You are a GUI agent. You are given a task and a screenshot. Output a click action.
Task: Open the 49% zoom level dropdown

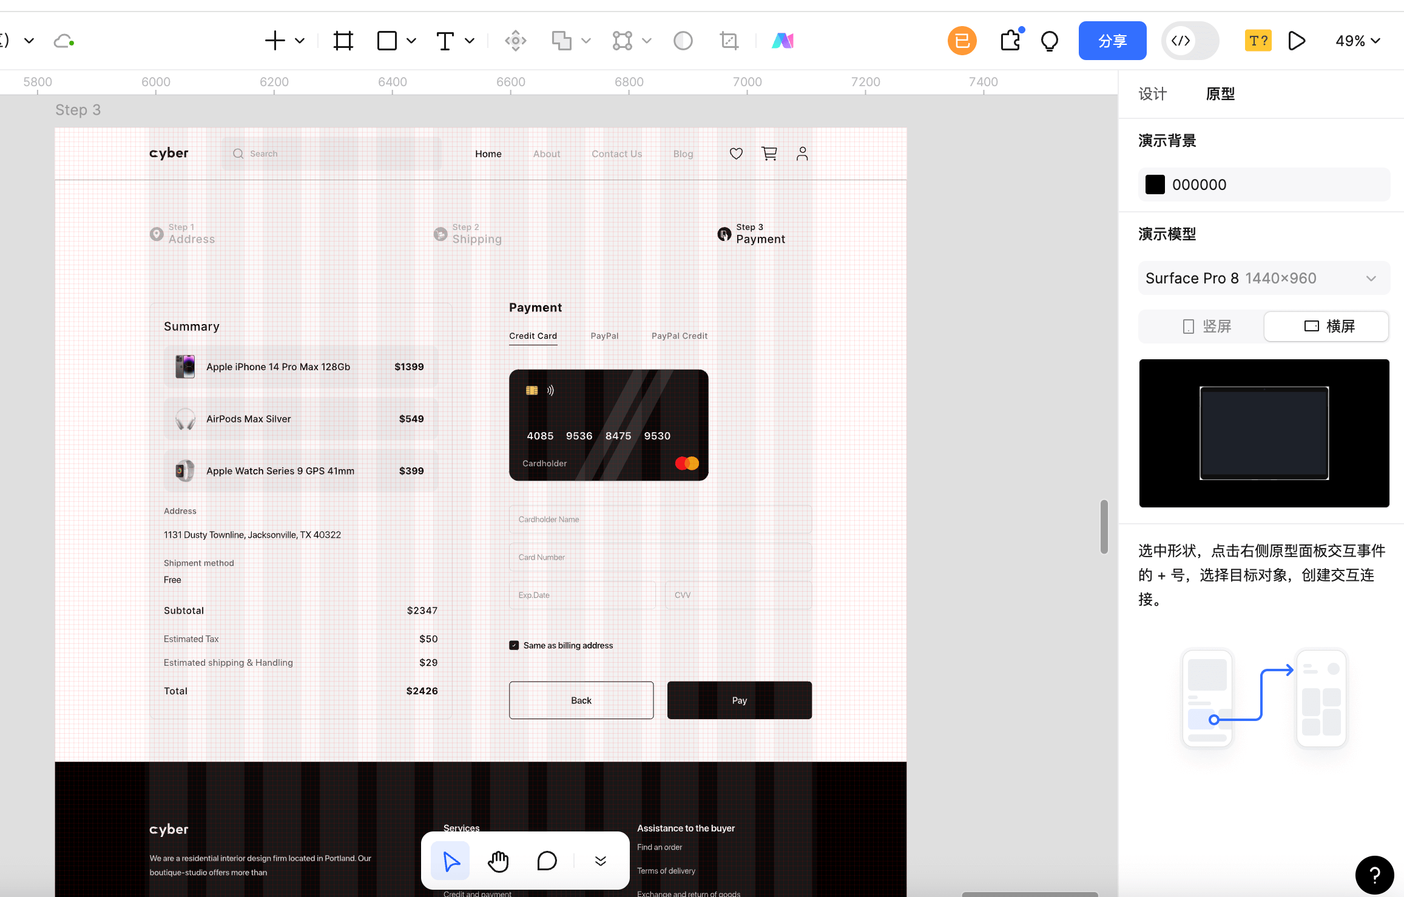coord(1358,41)
